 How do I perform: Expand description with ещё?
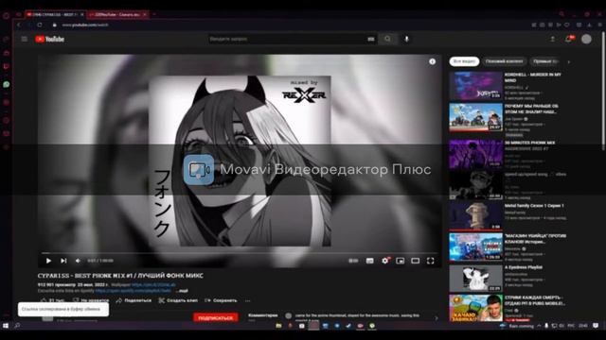click(183, 291)
